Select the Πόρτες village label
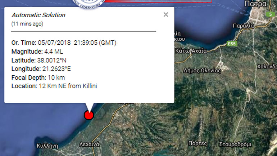 pos(197,143)
